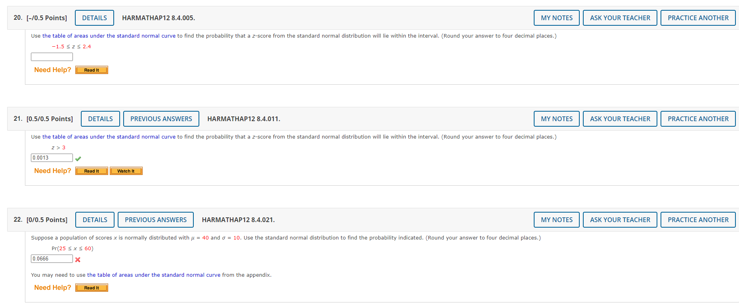Open DETAILS for question 22
Screen dimensions: 739x308
95,219
